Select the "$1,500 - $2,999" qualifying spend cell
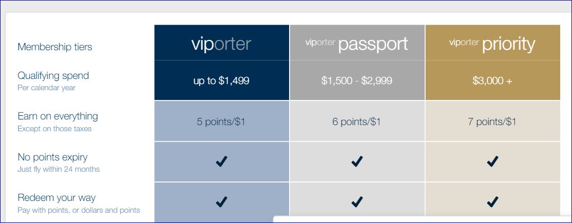 point(357,81)
